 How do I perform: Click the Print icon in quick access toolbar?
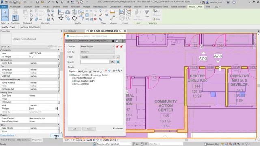coord(37,2)
